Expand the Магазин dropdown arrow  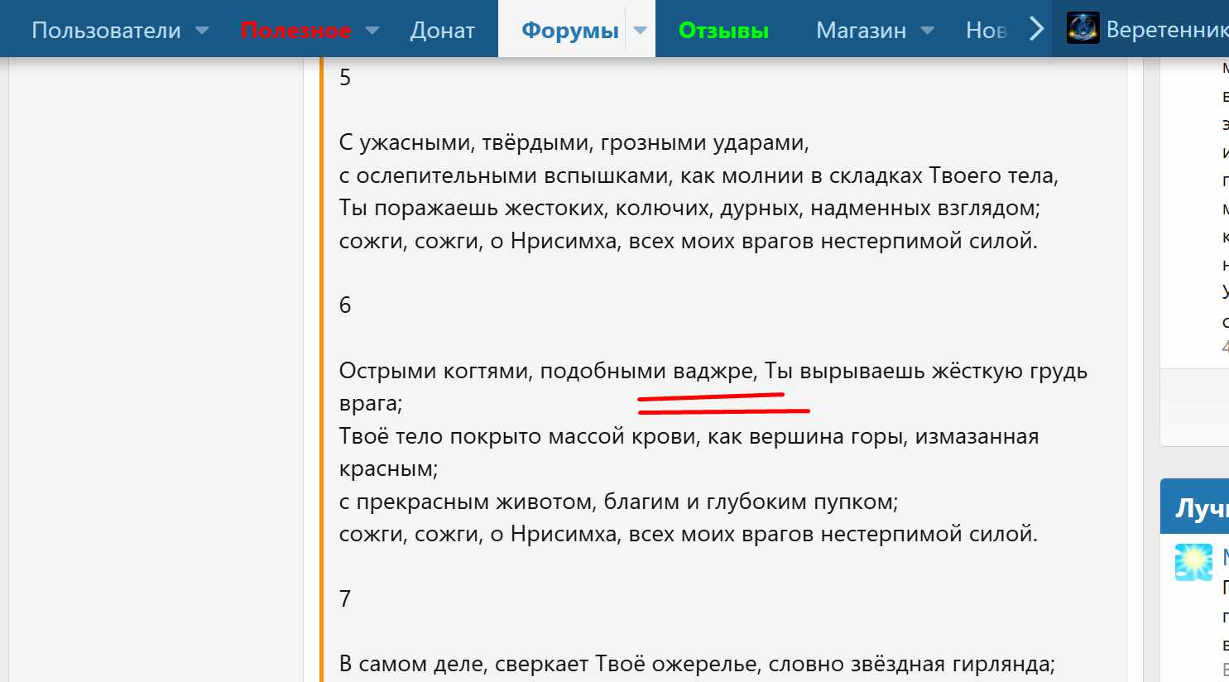928,31
